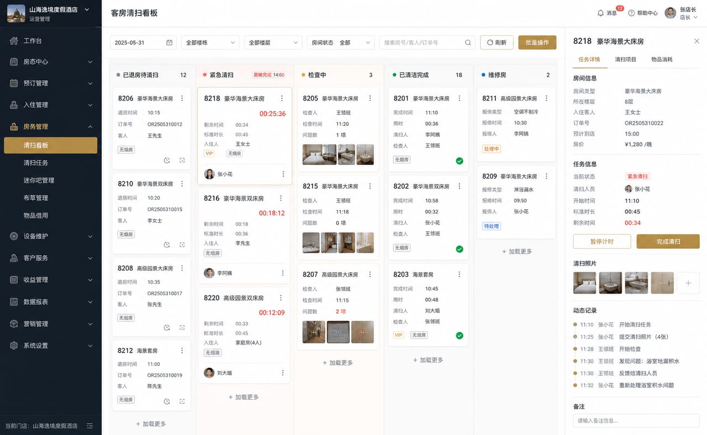
Task: Open more options for room 8209
Action: pyautogui.click(x=547, y=176)
